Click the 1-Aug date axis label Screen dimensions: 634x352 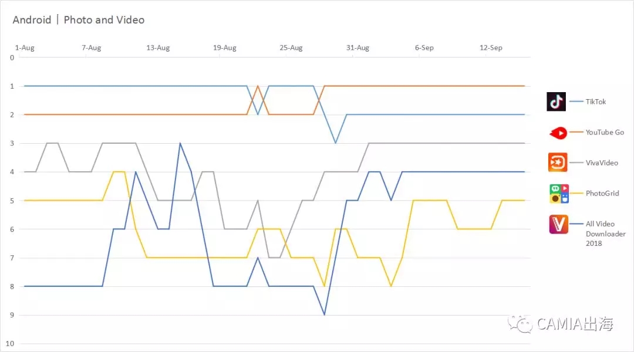25,48
